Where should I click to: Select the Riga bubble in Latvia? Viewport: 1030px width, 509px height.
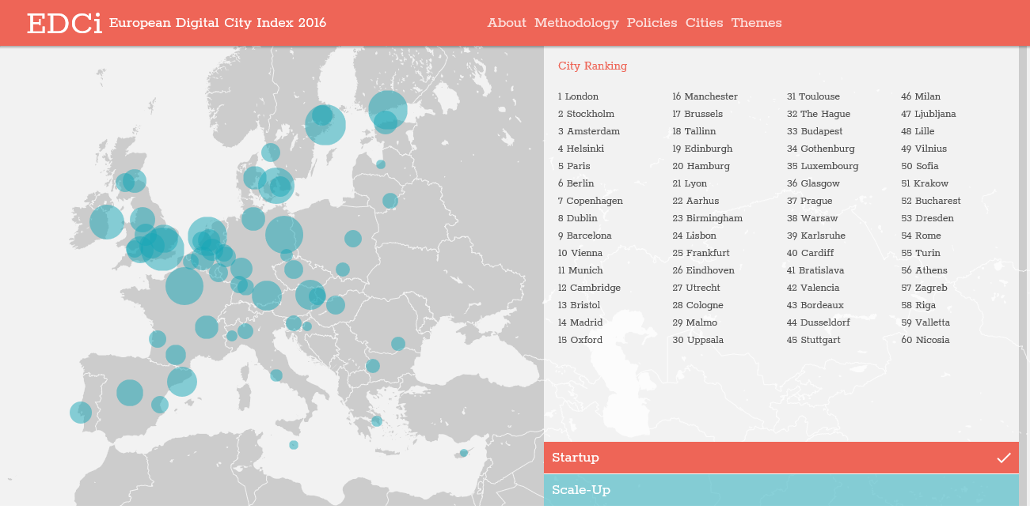click(x=390, y=201)
